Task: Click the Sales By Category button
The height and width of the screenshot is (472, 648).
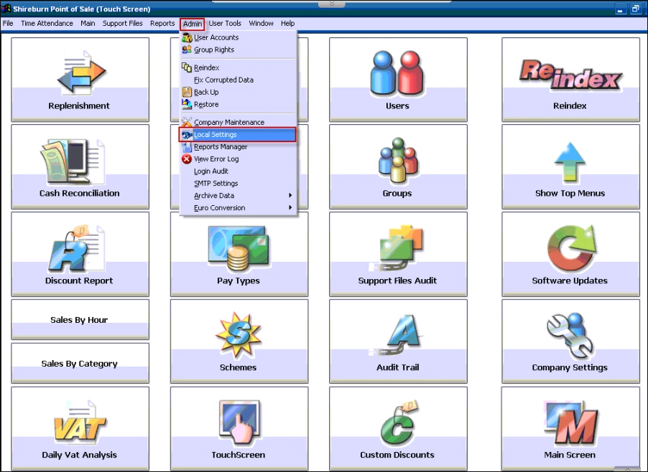Action: tap(80, 363)
